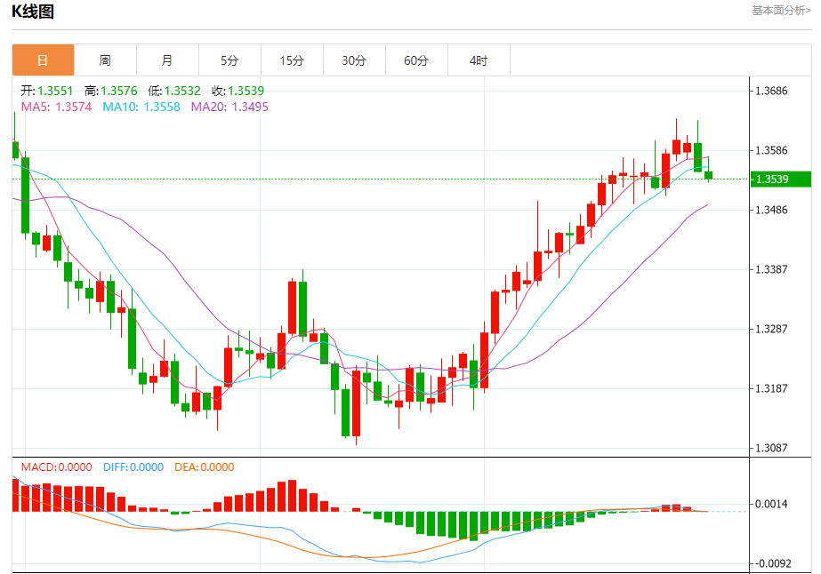Open the 基本面分析 link
The height and width of the screenshot is (574, 821).
point(781,11)
